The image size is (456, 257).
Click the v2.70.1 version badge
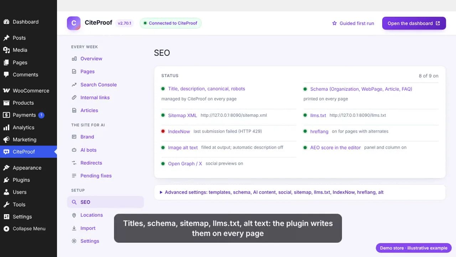[125, 23]
